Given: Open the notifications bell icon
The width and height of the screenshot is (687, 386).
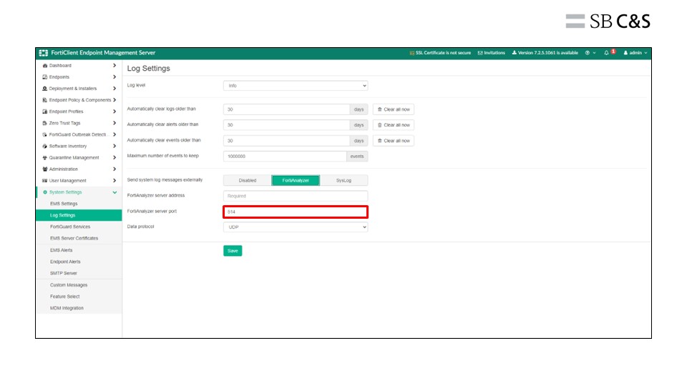Looking at the screenshot, I should pos(606,53).
